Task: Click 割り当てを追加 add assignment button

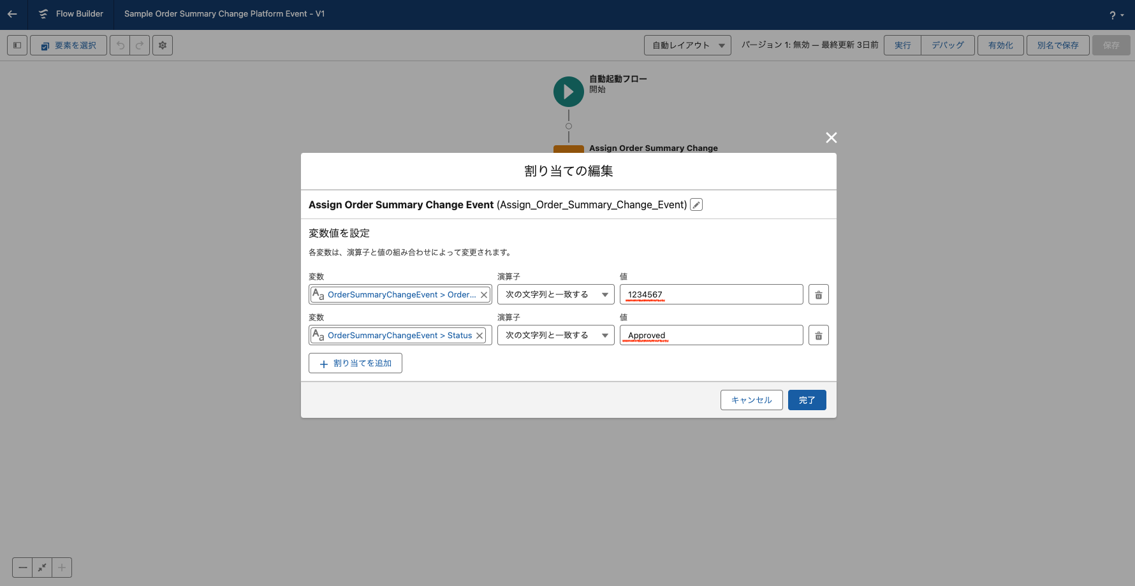Action: pos(355,363)
